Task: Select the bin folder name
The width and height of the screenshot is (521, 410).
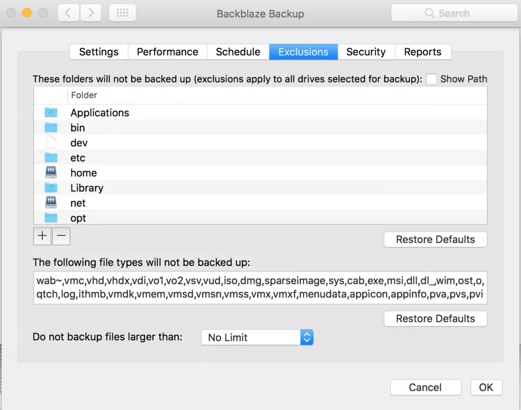Action: click(77, 128)
